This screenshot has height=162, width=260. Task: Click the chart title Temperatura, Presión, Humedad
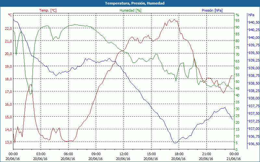point(135,3)
